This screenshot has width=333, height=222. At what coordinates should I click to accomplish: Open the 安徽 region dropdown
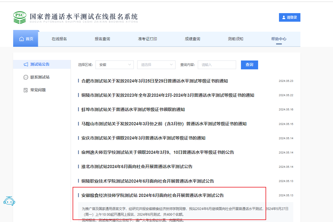coord(114,65)
